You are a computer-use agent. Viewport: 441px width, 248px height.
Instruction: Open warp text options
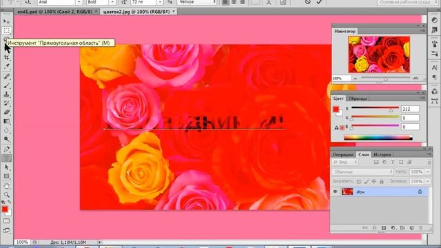click(269, 2)
